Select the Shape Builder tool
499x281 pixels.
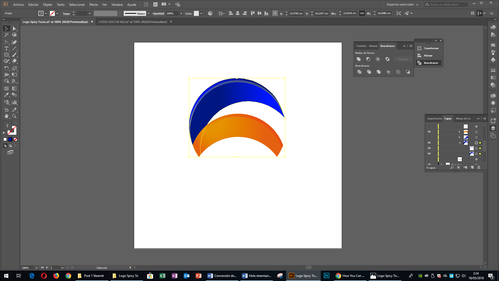coord(6,81)
